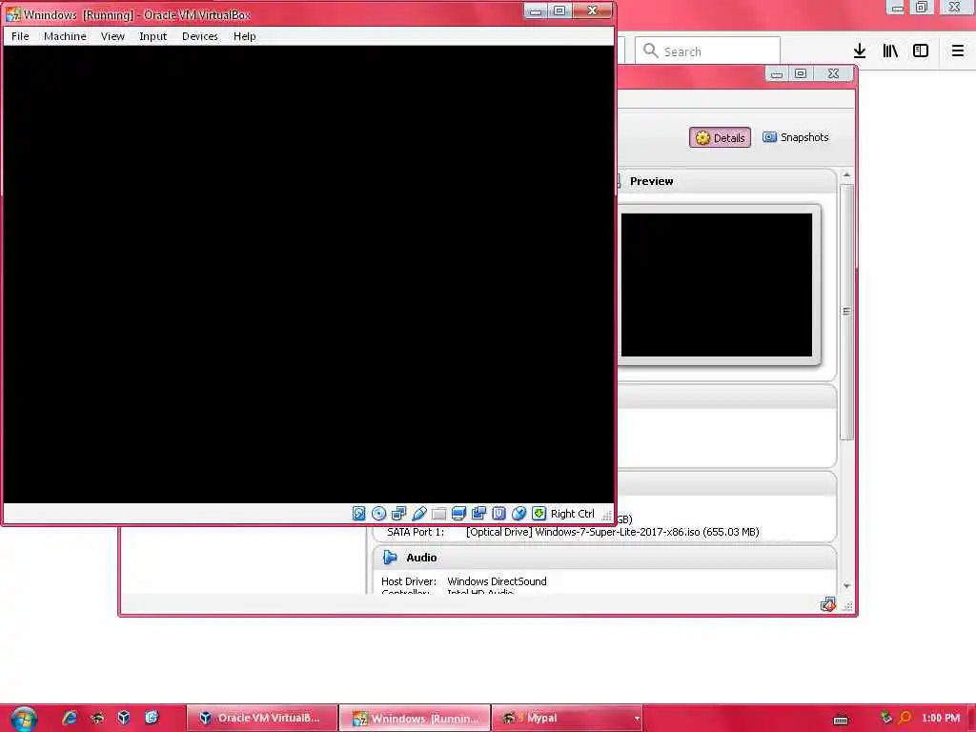Close the VirtualBox Manager window
The height and width of the screenshot is (732, 976).
[x=833, y=74]
